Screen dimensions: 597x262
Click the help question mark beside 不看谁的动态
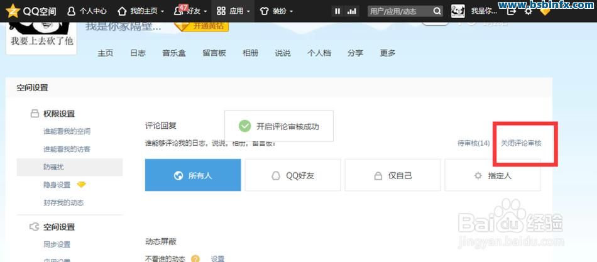pyautogui.click(x=195, y=258)
